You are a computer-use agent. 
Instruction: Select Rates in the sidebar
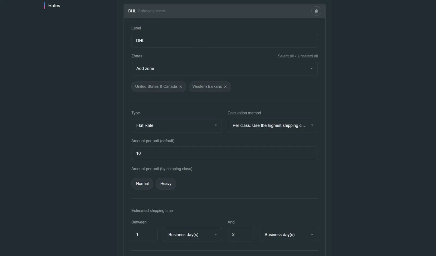[54, 5]
